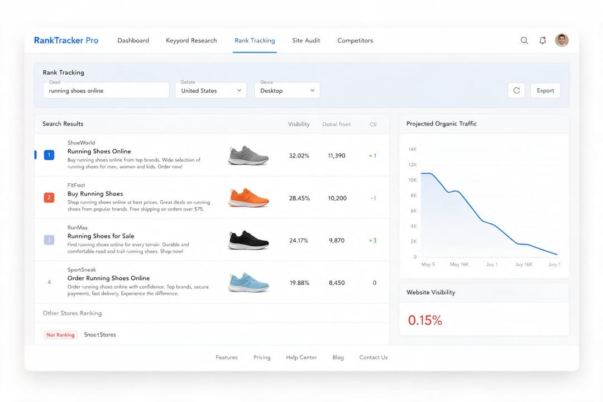Open Order Running Shoes Online result
603x402 pixels.
[x=108, y=277]
